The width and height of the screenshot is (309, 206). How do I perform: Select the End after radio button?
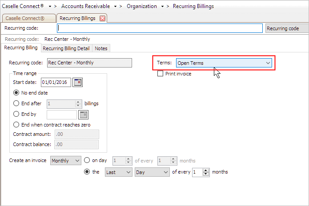[16, 103]
